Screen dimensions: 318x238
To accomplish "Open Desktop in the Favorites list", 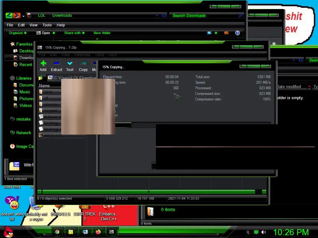I will pyautogui.click(x=23, y=51).
